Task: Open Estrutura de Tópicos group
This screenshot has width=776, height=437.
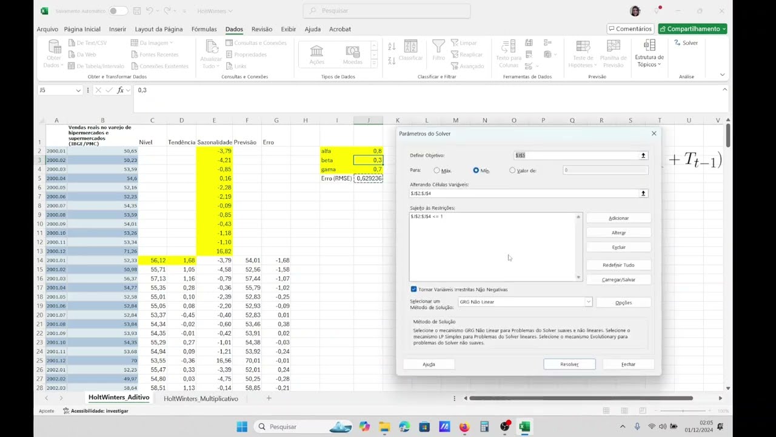Action: (649, 54)
